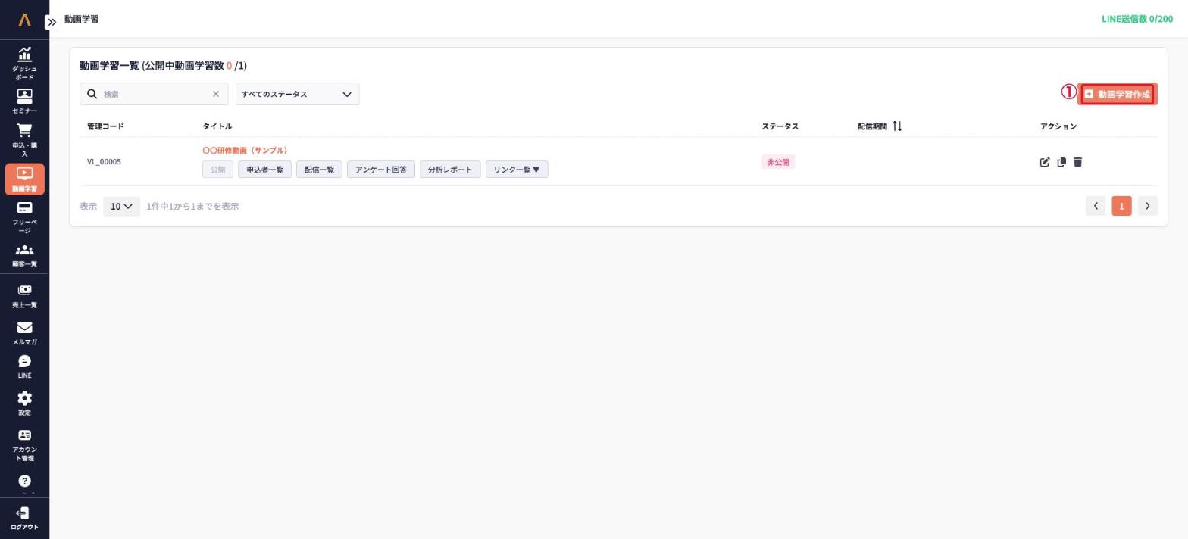Screen dimensions: 1188x539
Task: Open the メルマガ envelope icon
Action: 24,327
